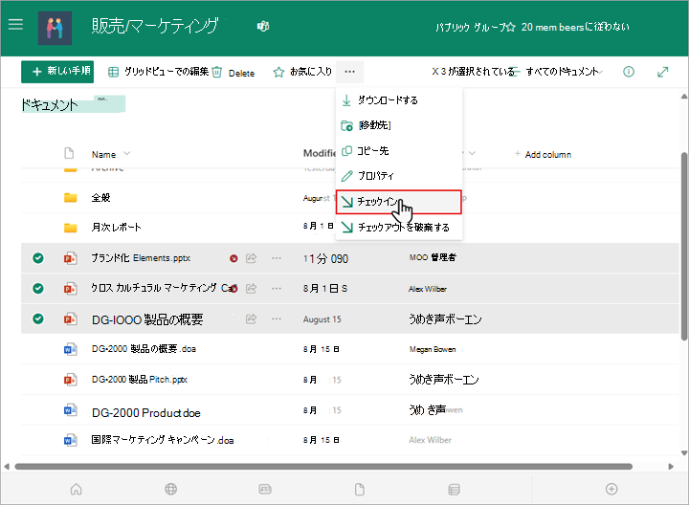Open the 月次レポート folder link
This screenshot has height=505, width=689.
tap(116, 227)
